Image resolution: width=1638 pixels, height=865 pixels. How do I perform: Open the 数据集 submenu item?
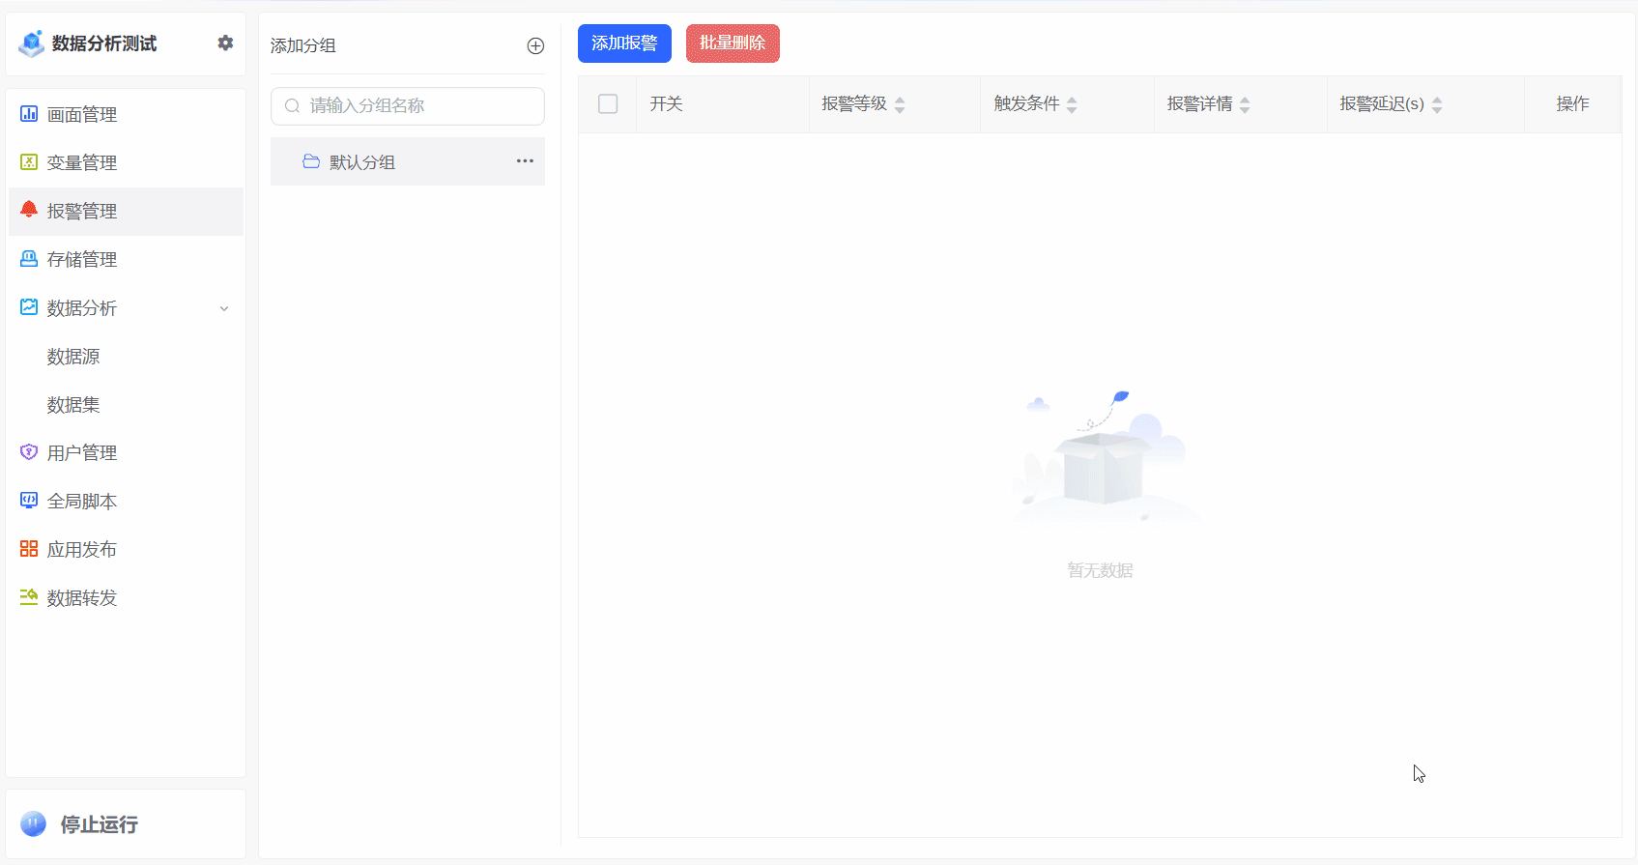(x=73, y=405)
